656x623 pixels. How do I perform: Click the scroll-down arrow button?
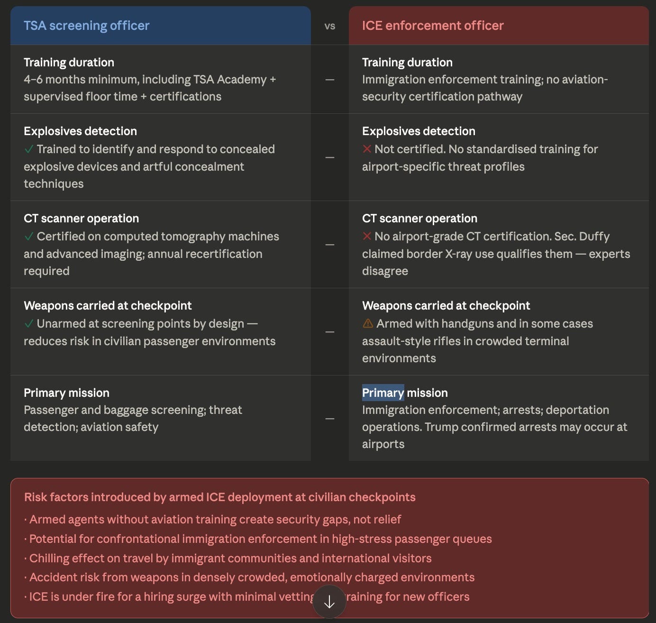tap(329, 602)
